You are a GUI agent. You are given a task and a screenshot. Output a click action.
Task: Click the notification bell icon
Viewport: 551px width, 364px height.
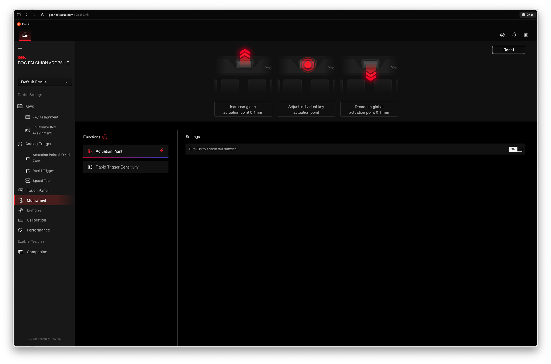tap(514, 35)
